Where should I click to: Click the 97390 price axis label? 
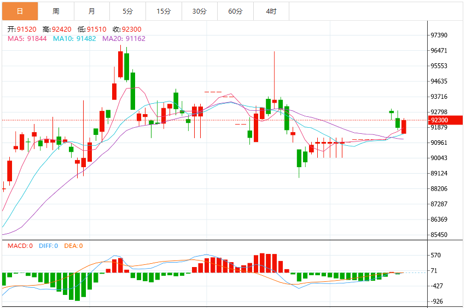[439, 35]
